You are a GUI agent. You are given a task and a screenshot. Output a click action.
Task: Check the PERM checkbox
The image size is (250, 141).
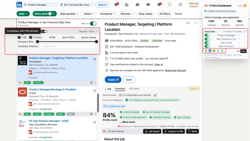[x=46, y=37]
